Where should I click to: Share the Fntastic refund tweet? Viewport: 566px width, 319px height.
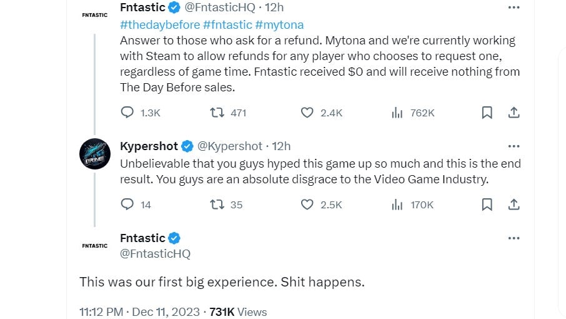point(514,113)
